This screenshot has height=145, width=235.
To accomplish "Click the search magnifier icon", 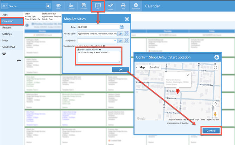I will pyautogui.click(x=48, y=6).
